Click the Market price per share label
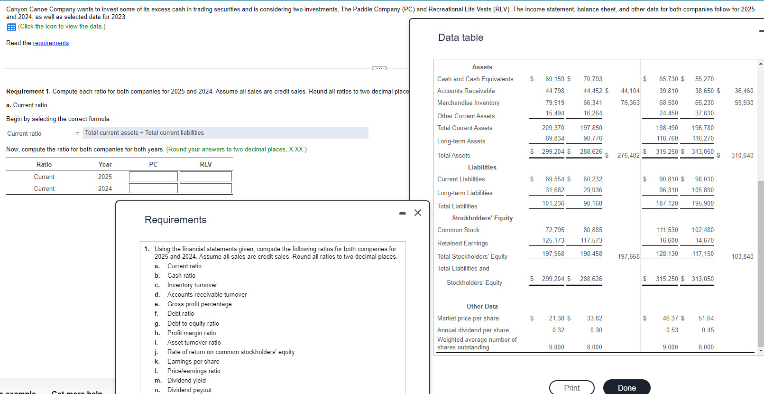764x394 pixels. [468, 319]
